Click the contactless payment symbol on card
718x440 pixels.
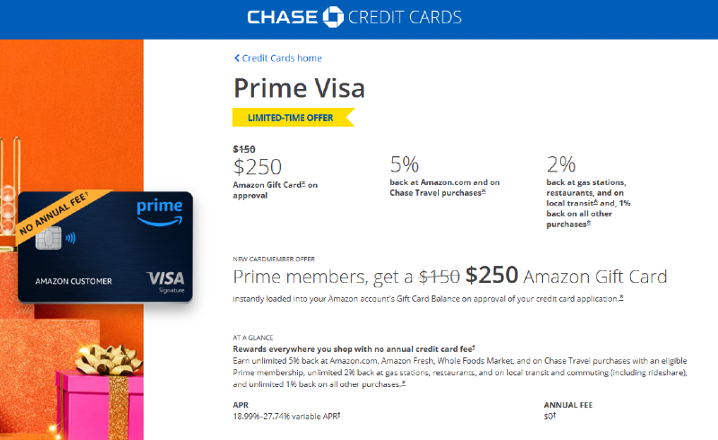pos(70,239)
